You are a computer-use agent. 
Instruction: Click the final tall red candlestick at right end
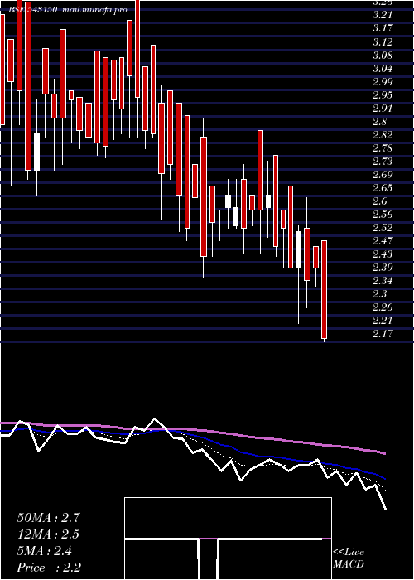[325, 290]
